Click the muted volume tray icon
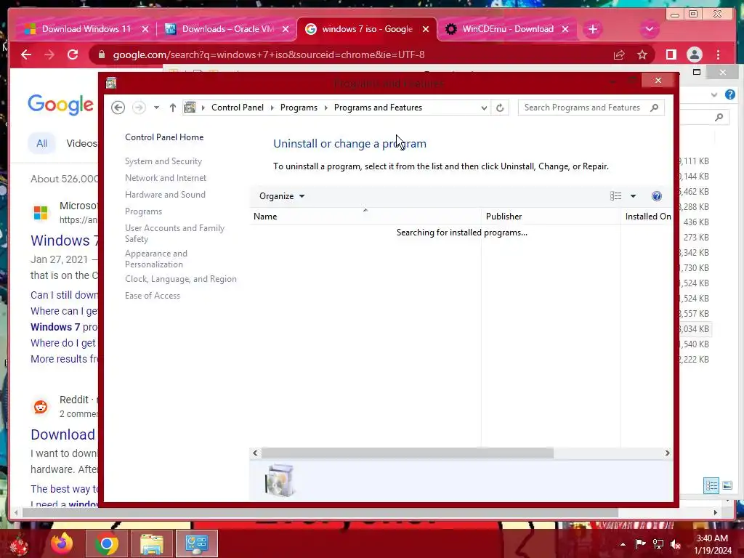The height and width of the screenshot is (558, 744). (x=676, y=544)
